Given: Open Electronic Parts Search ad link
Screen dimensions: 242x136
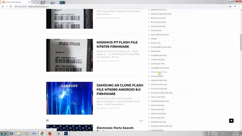Looking at the screenshot, I should pyautogui.click(x=115, y=128).
